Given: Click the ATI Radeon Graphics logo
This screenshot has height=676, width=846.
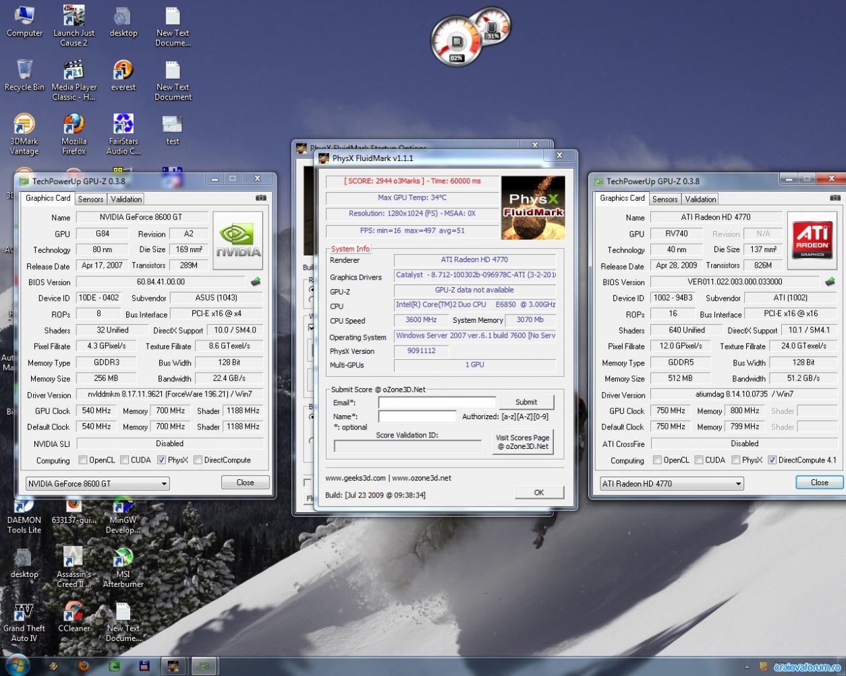Looking at the screenshot, I should 812,241.
